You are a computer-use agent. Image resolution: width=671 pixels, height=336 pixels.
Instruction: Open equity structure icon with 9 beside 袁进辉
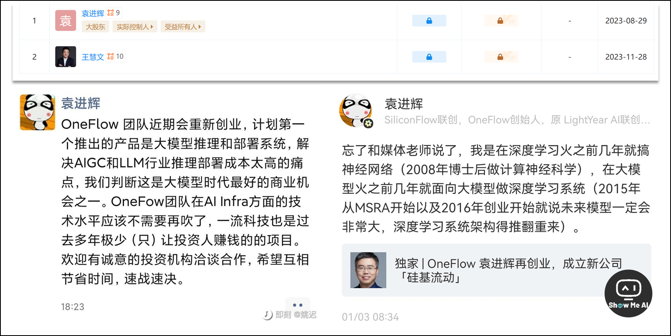113,13
